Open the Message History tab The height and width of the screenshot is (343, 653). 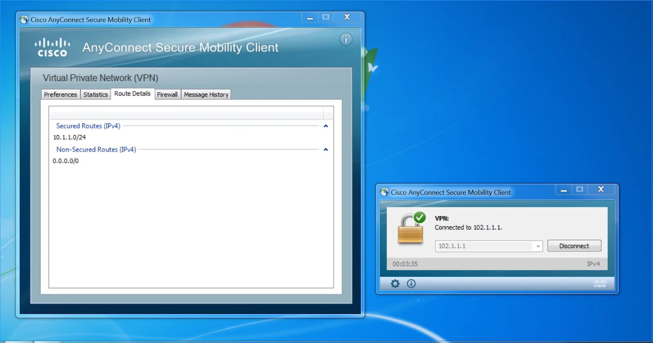pos(206,94)
